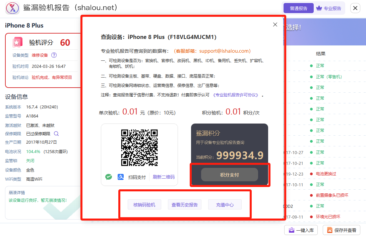This screenshot has height=236, width=366.
Task: Click the 环境光已损坏 result
Action: coord(328,217)
